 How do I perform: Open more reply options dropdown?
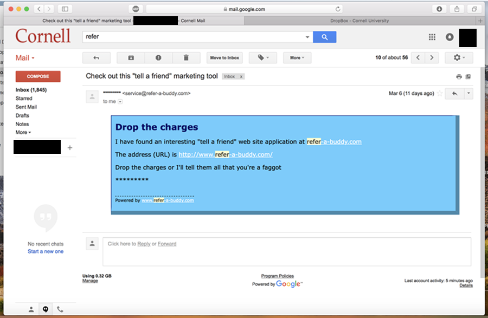coord(468,93)
